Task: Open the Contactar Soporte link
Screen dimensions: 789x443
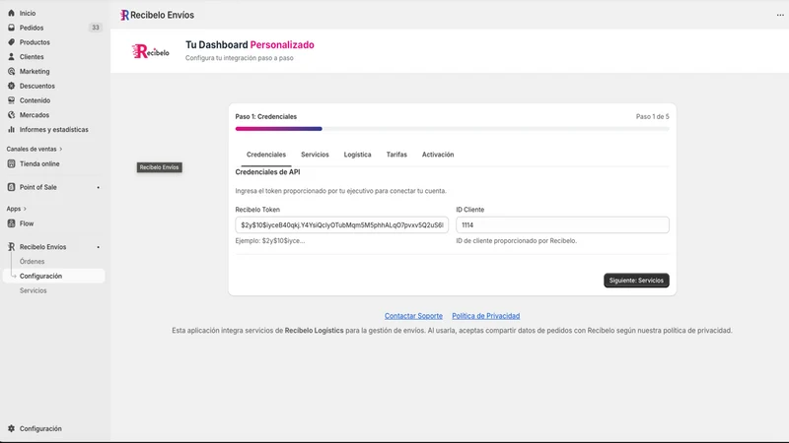Action: (413, 316)
